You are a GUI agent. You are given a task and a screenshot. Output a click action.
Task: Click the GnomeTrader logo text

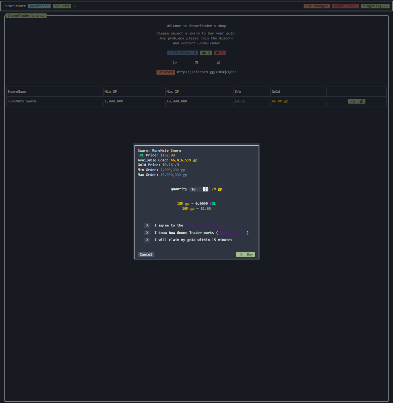[x=14, y=6]
